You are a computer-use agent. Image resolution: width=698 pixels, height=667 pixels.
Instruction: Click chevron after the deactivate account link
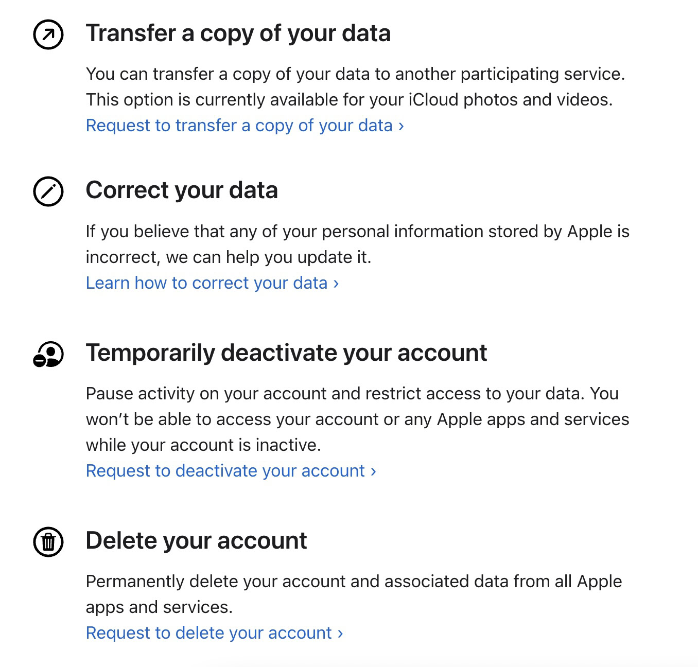tap(373, 471)
